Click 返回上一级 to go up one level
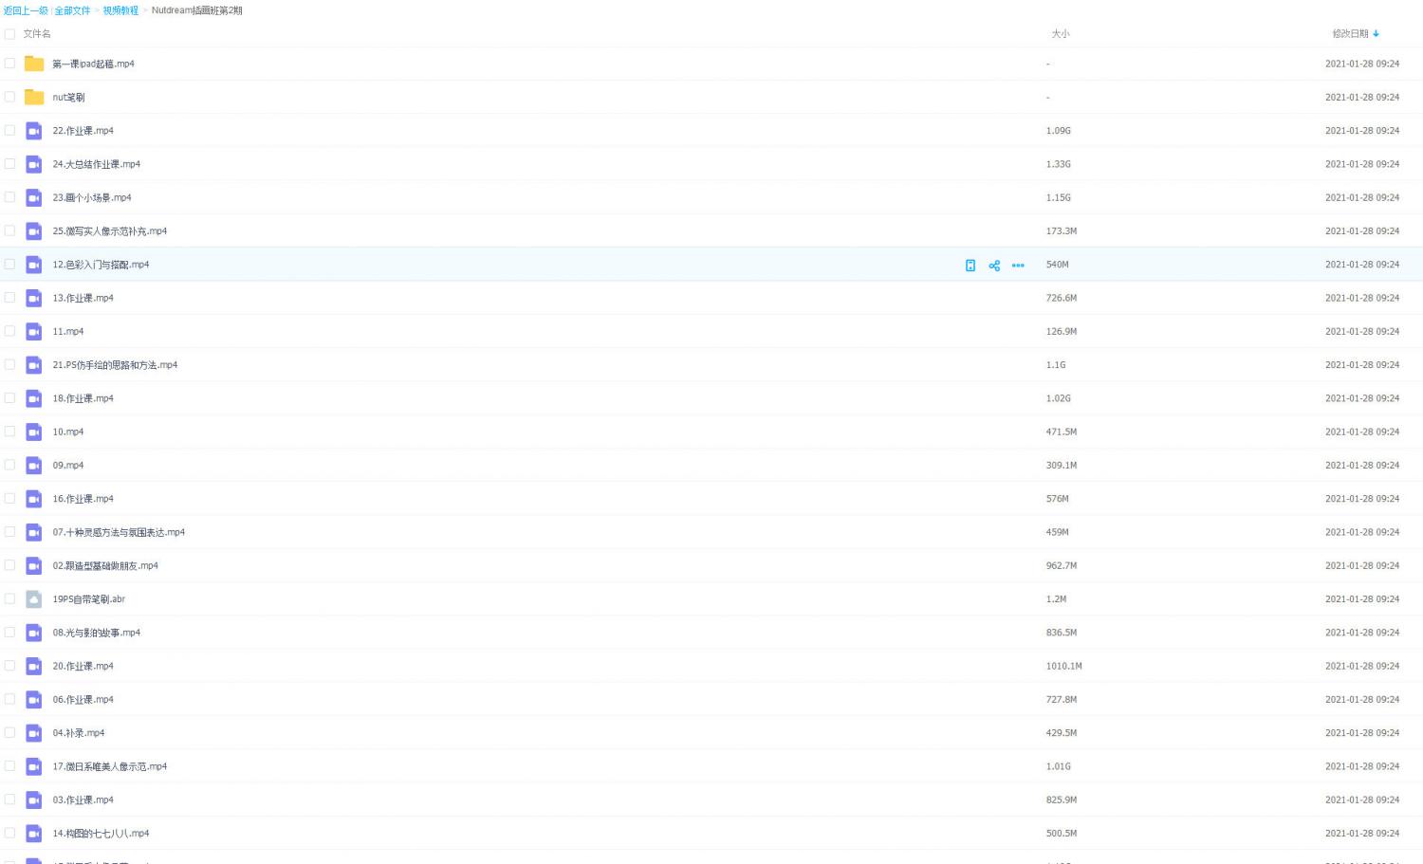Screen dimensions: 1423x864 (26, 10)
